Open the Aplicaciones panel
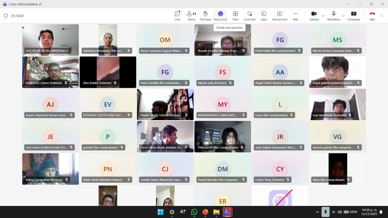Viewport: 388px width, 218px height. (279, 16)
